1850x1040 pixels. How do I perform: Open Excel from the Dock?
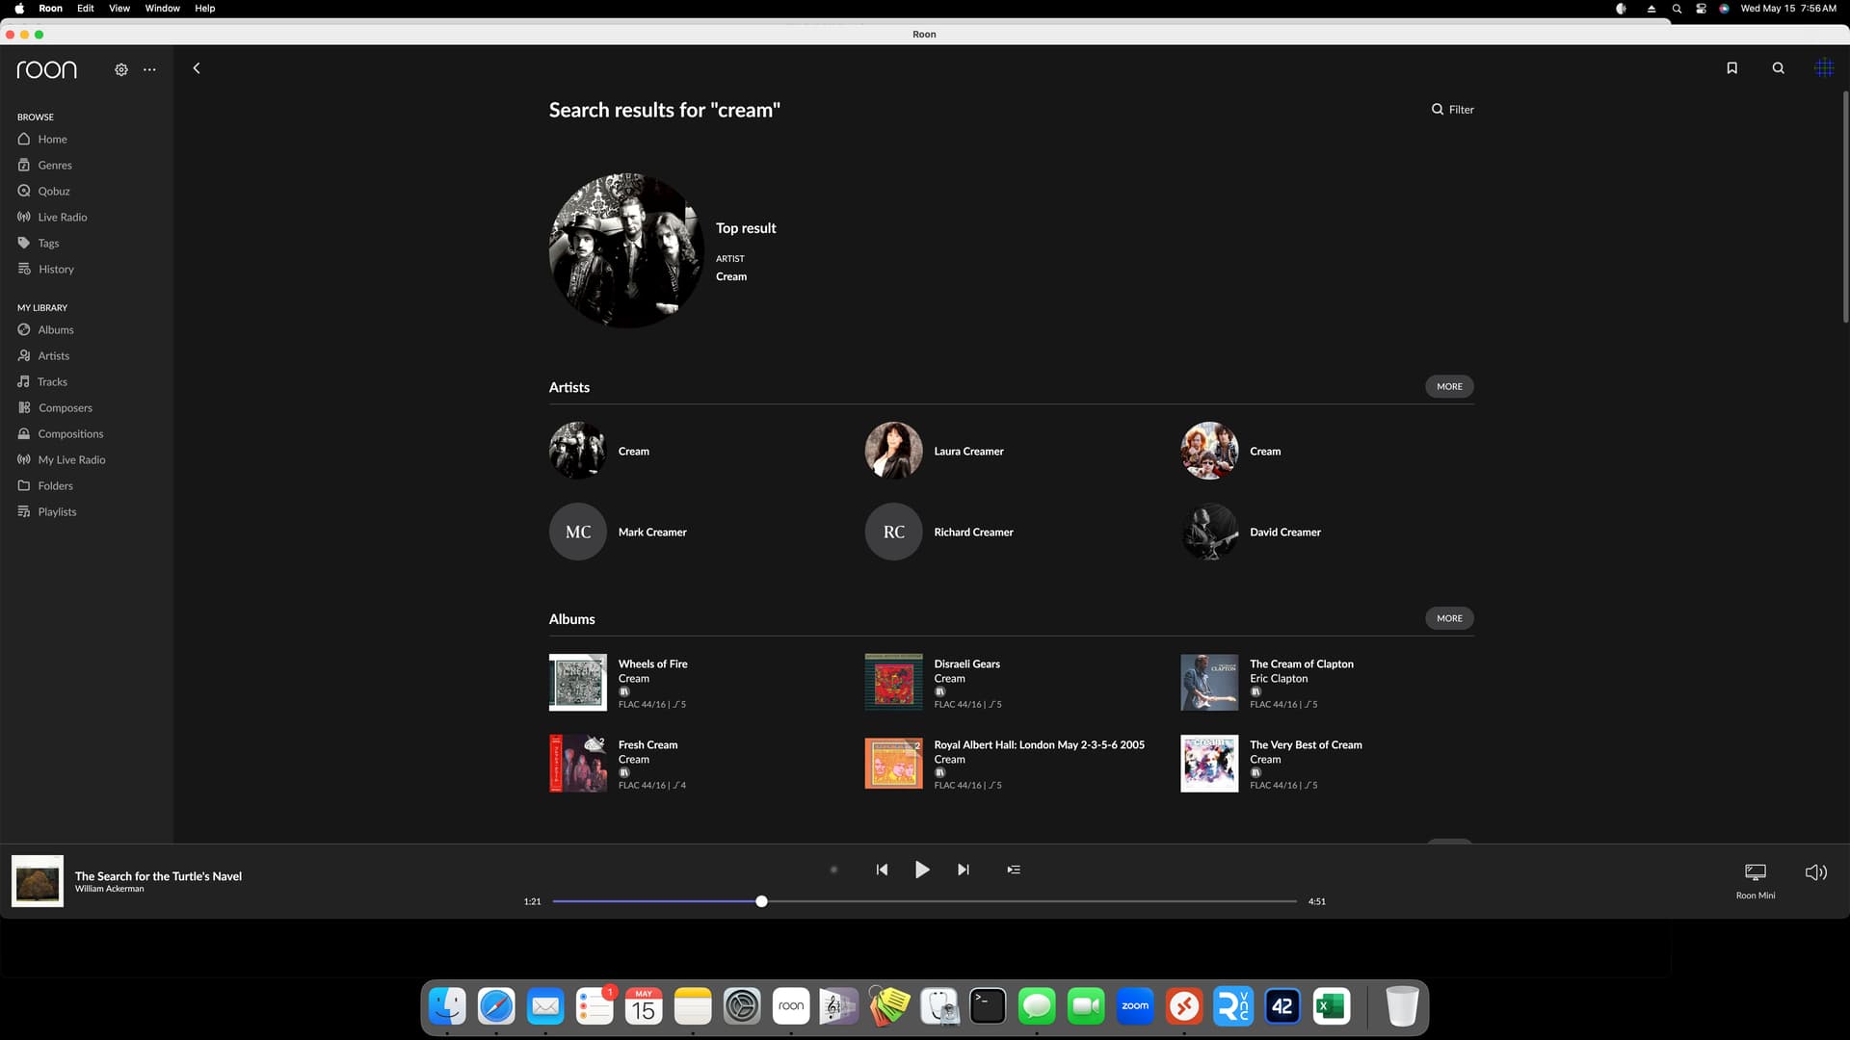[x=1332, y=1007]
